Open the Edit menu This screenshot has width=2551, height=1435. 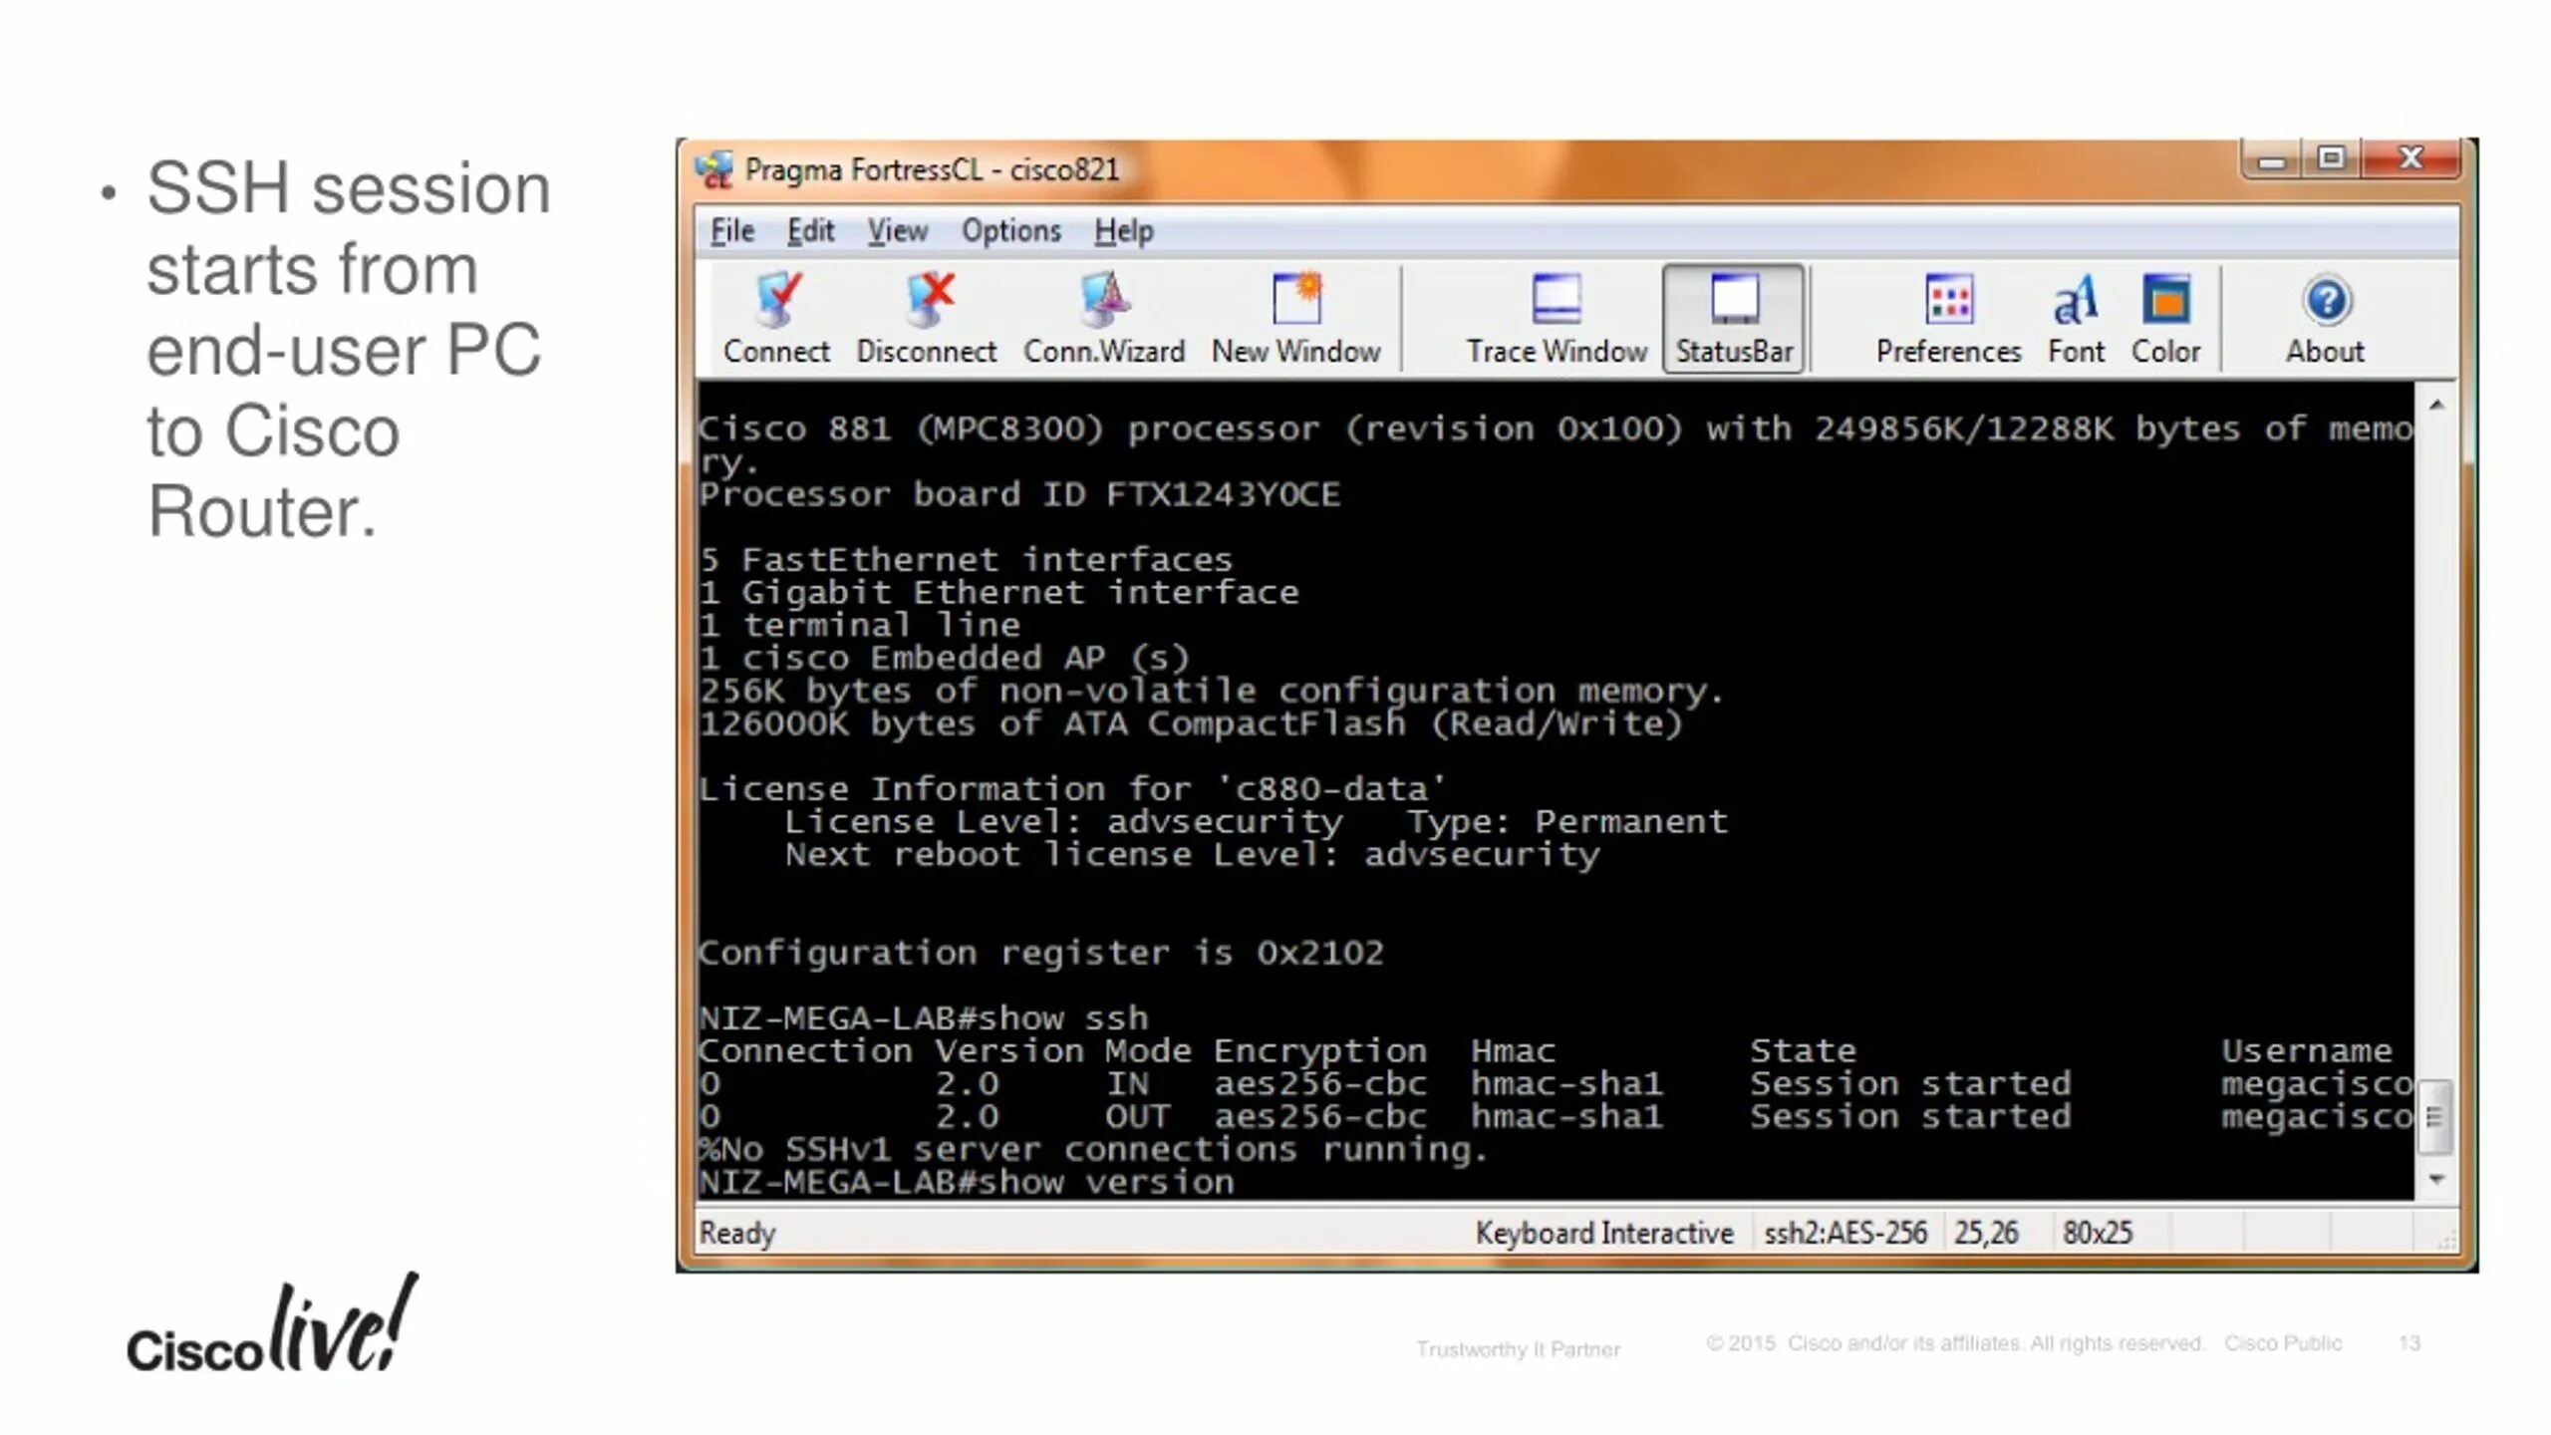[x=810, y=231]
